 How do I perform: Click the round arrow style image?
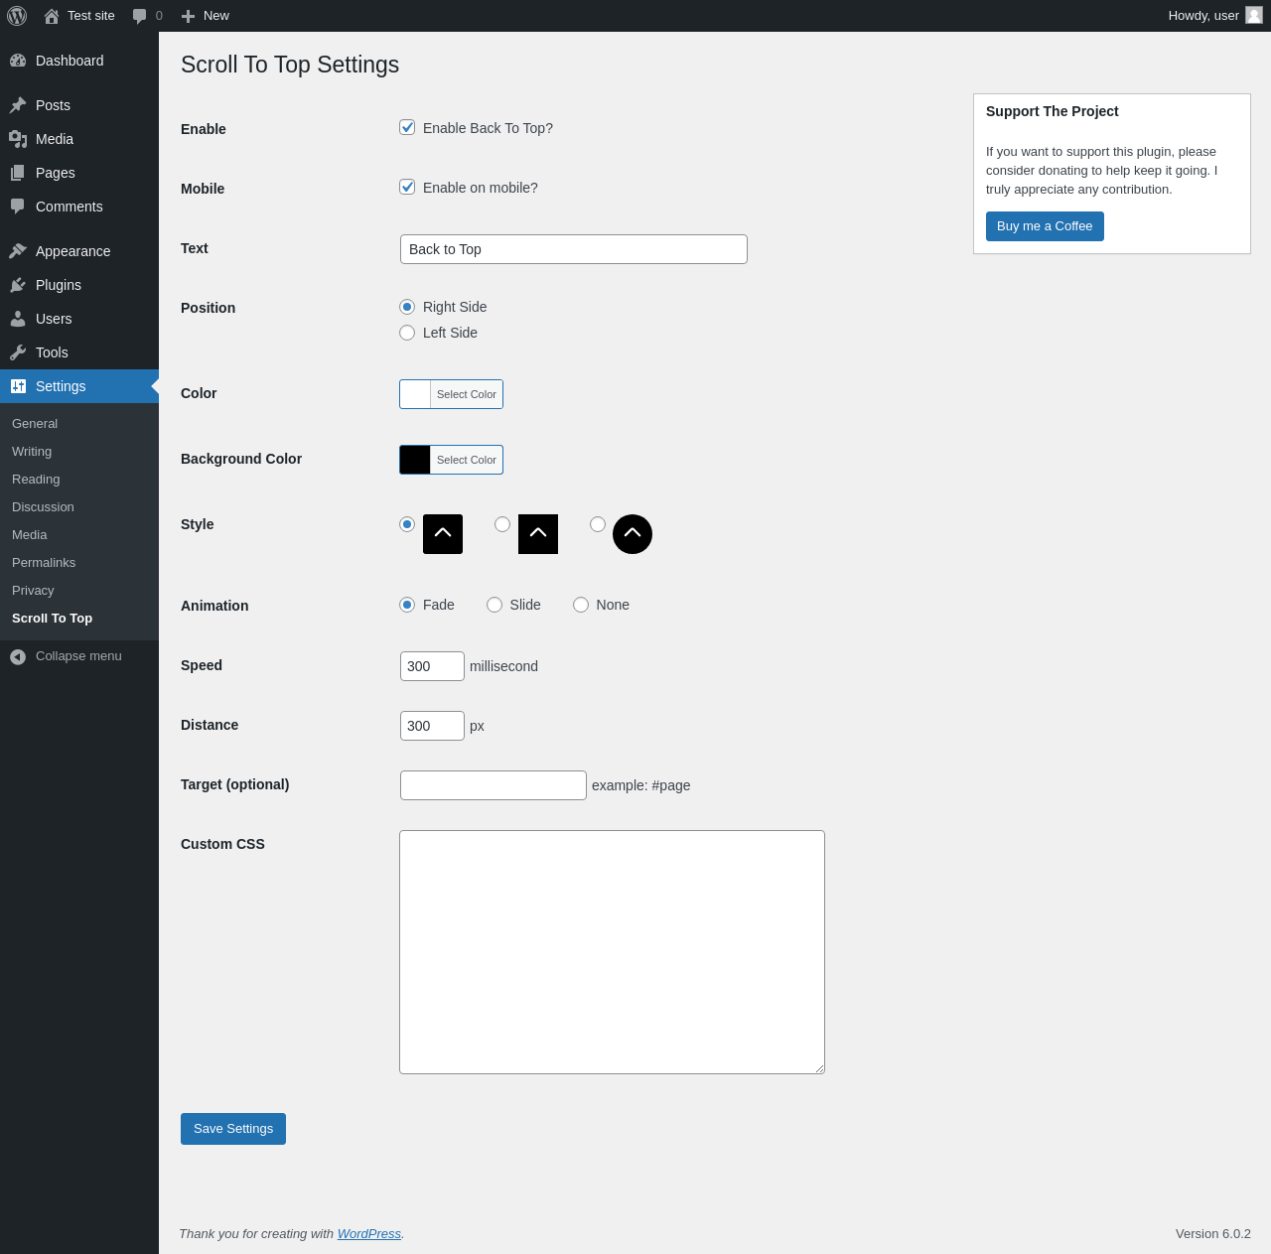click(x=633, y=534)
